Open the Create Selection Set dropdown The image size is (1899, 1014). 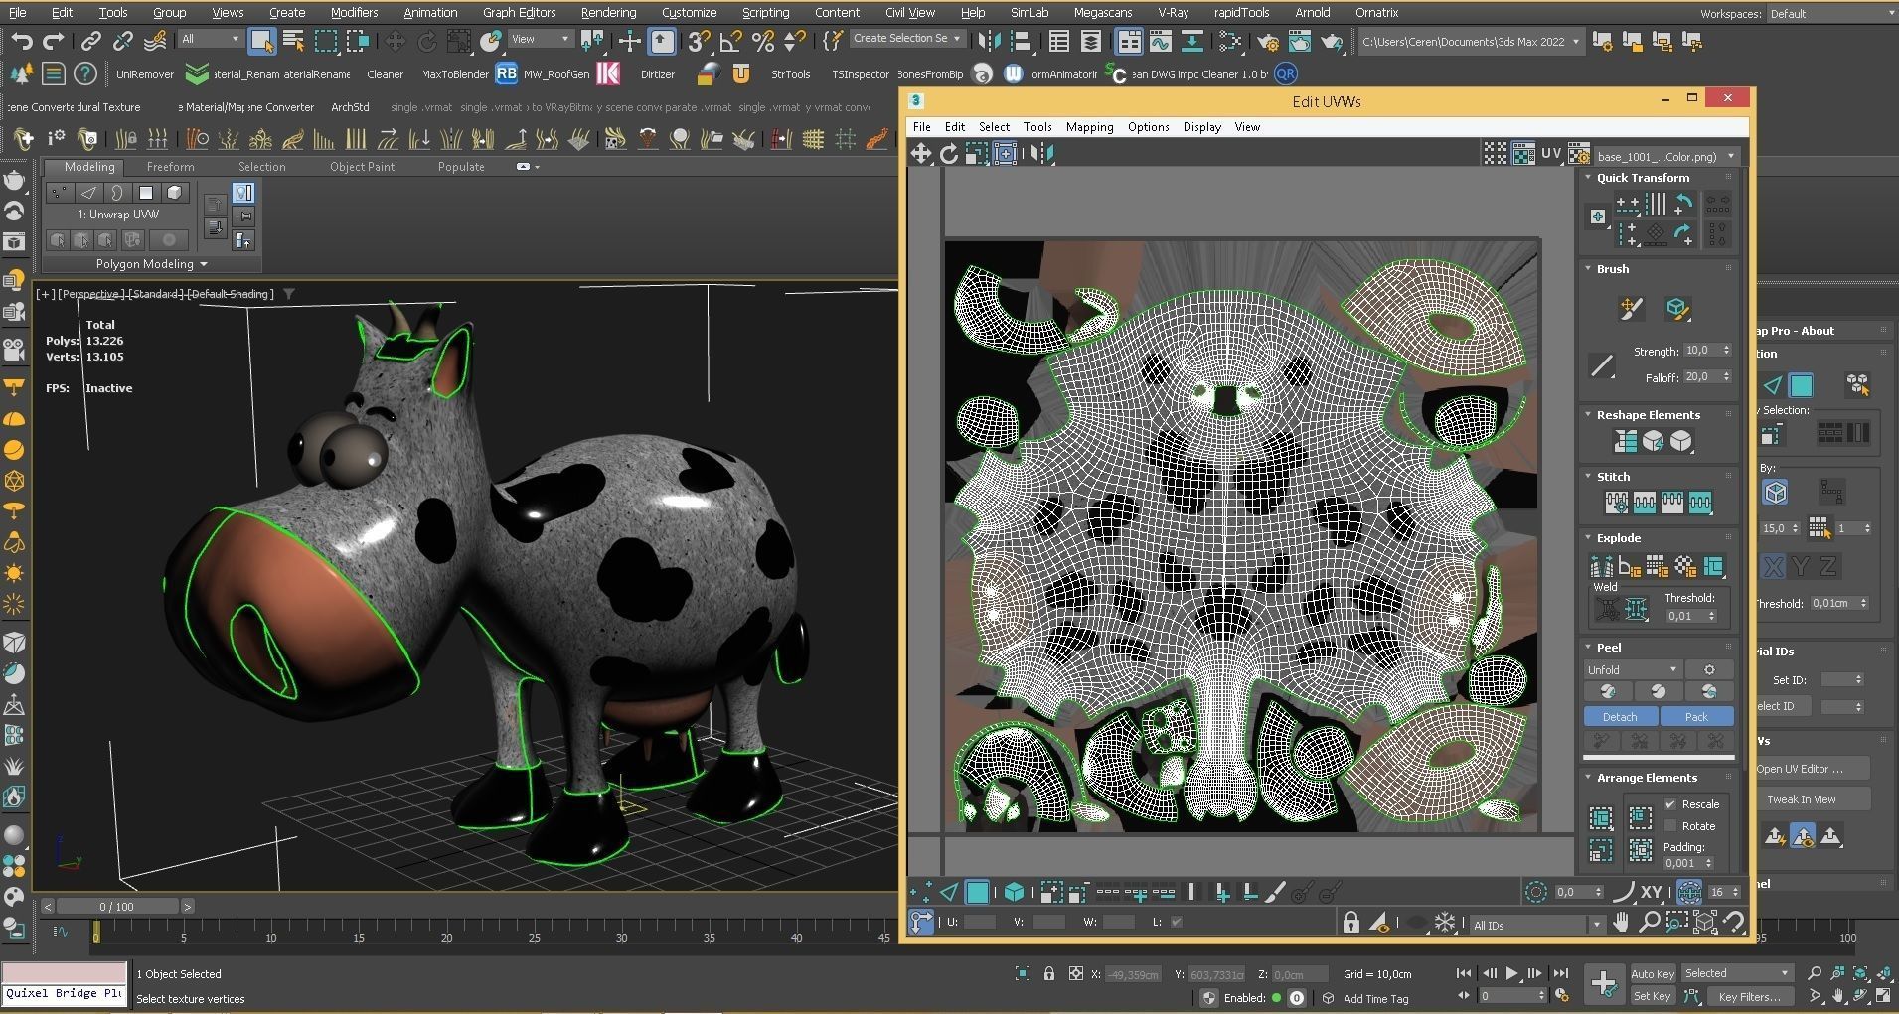coord(907,39)
